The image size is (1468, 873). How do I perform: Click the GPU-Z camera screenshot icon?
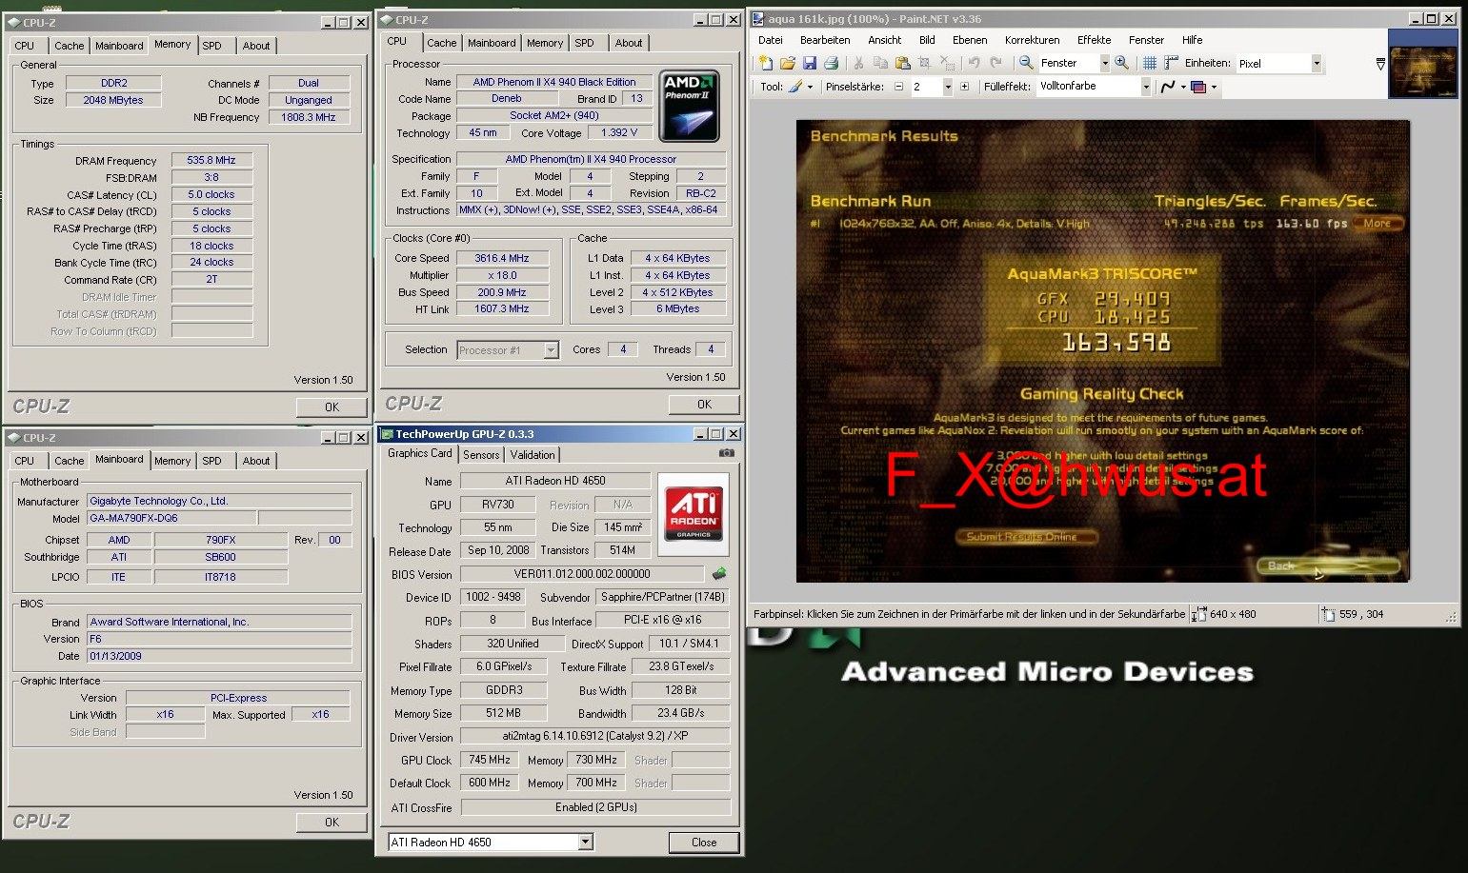[727, 453]
